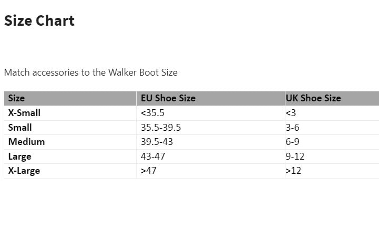Click the Medium size row label

click(26, 142)
